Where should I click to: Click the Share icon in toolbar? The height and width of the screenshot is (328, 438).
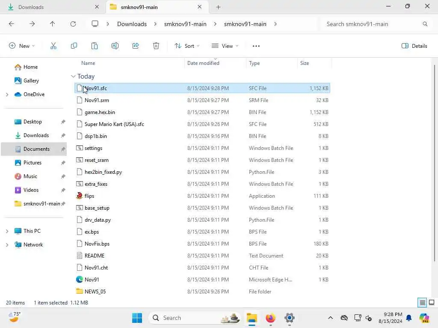click(136, 46)
